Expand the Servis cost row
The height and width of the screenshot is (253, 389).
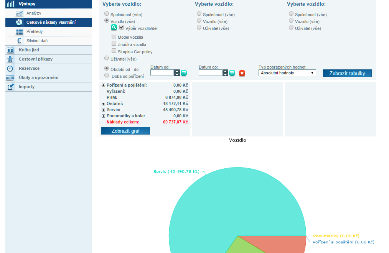pyautogui.click(x=103, y=110)
